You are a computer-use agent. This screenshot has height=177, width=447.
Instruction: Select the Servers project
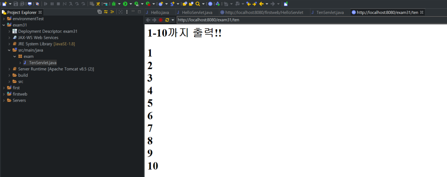19,100
